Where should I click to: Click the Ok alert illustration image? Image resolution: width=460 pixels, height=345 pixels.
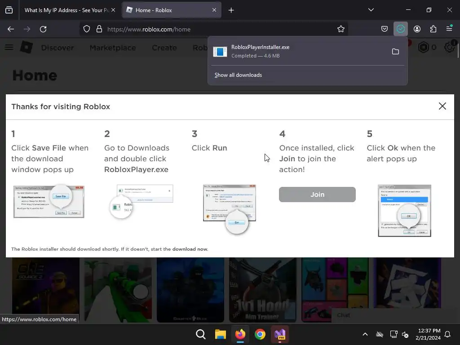click(404, 210)
